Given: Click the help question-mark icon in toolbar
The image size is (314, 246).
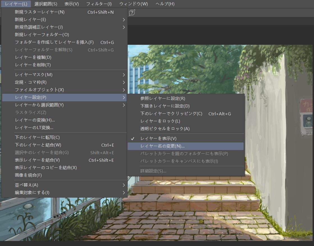Looking at the screenshot, I should click(x=132, y=12).
